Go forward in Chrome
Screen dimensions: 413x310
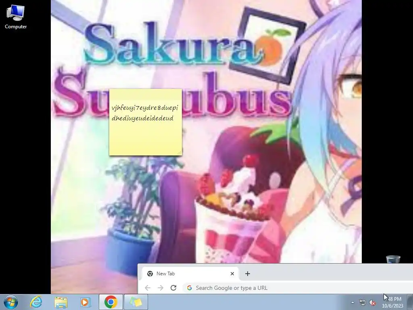point(161,288)
